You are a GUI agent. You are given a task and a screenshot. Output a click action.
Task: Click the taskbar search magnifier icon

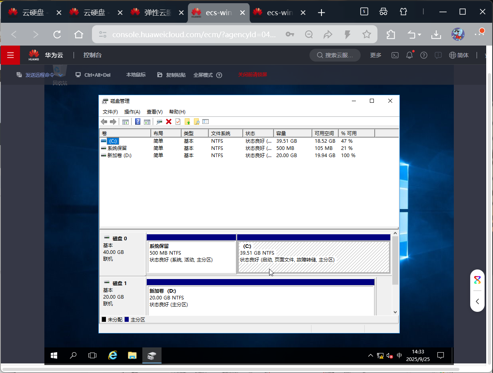(73, 355)
